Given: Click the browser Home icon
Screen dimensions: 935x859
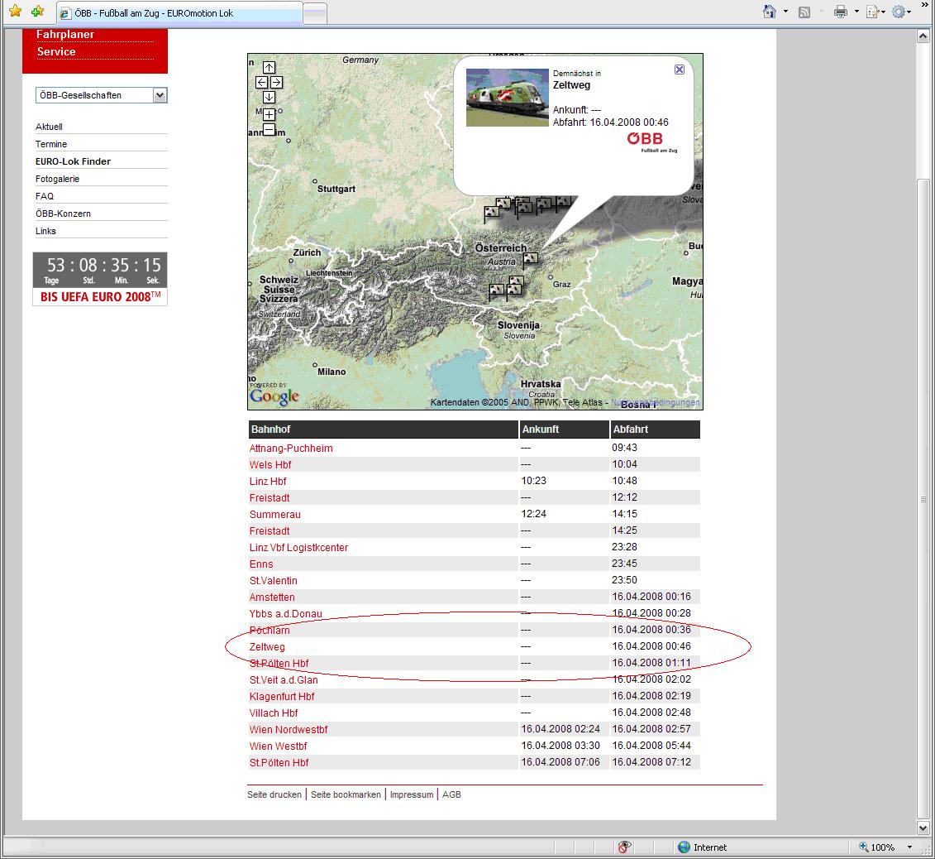Looking at the screenshot, I should pyautogui.click(x=770, y=12).
